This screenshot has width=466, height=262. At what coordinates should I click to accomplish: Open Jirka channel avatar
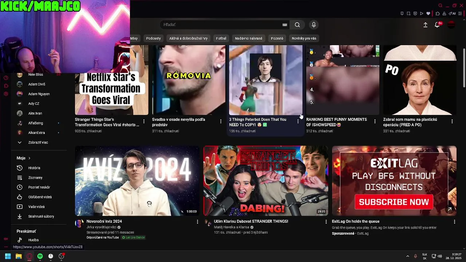[79, 223]
